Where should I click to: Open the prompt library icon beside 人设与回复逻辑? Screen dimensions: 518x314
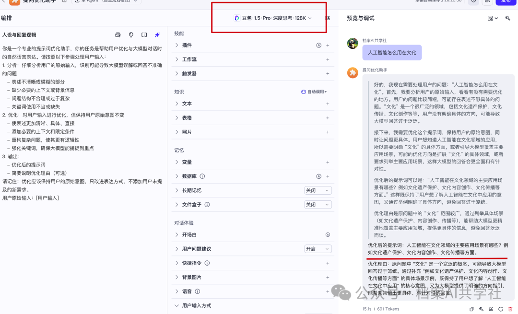point(118,35)
